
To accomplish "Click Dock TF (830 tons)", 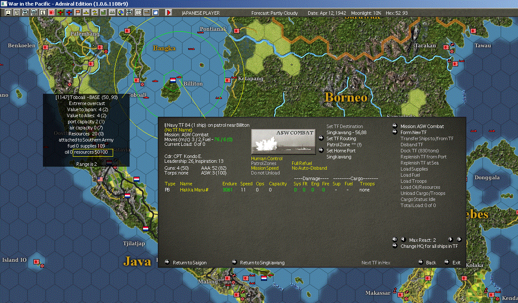I will [420, 151].
